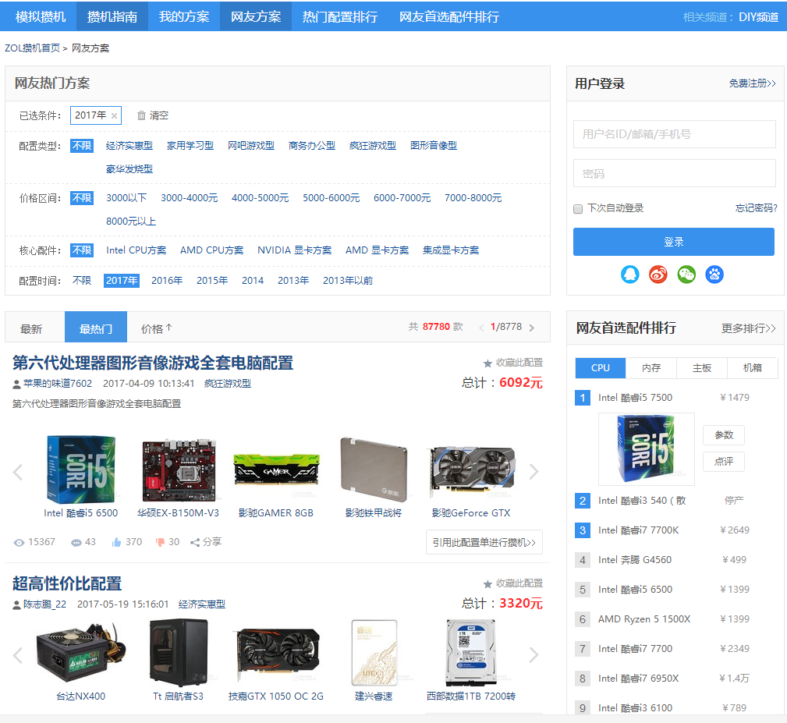Screen dimensions: 787x723
Task: Filter price range to 3000-4000元
Action: point(190,198)
